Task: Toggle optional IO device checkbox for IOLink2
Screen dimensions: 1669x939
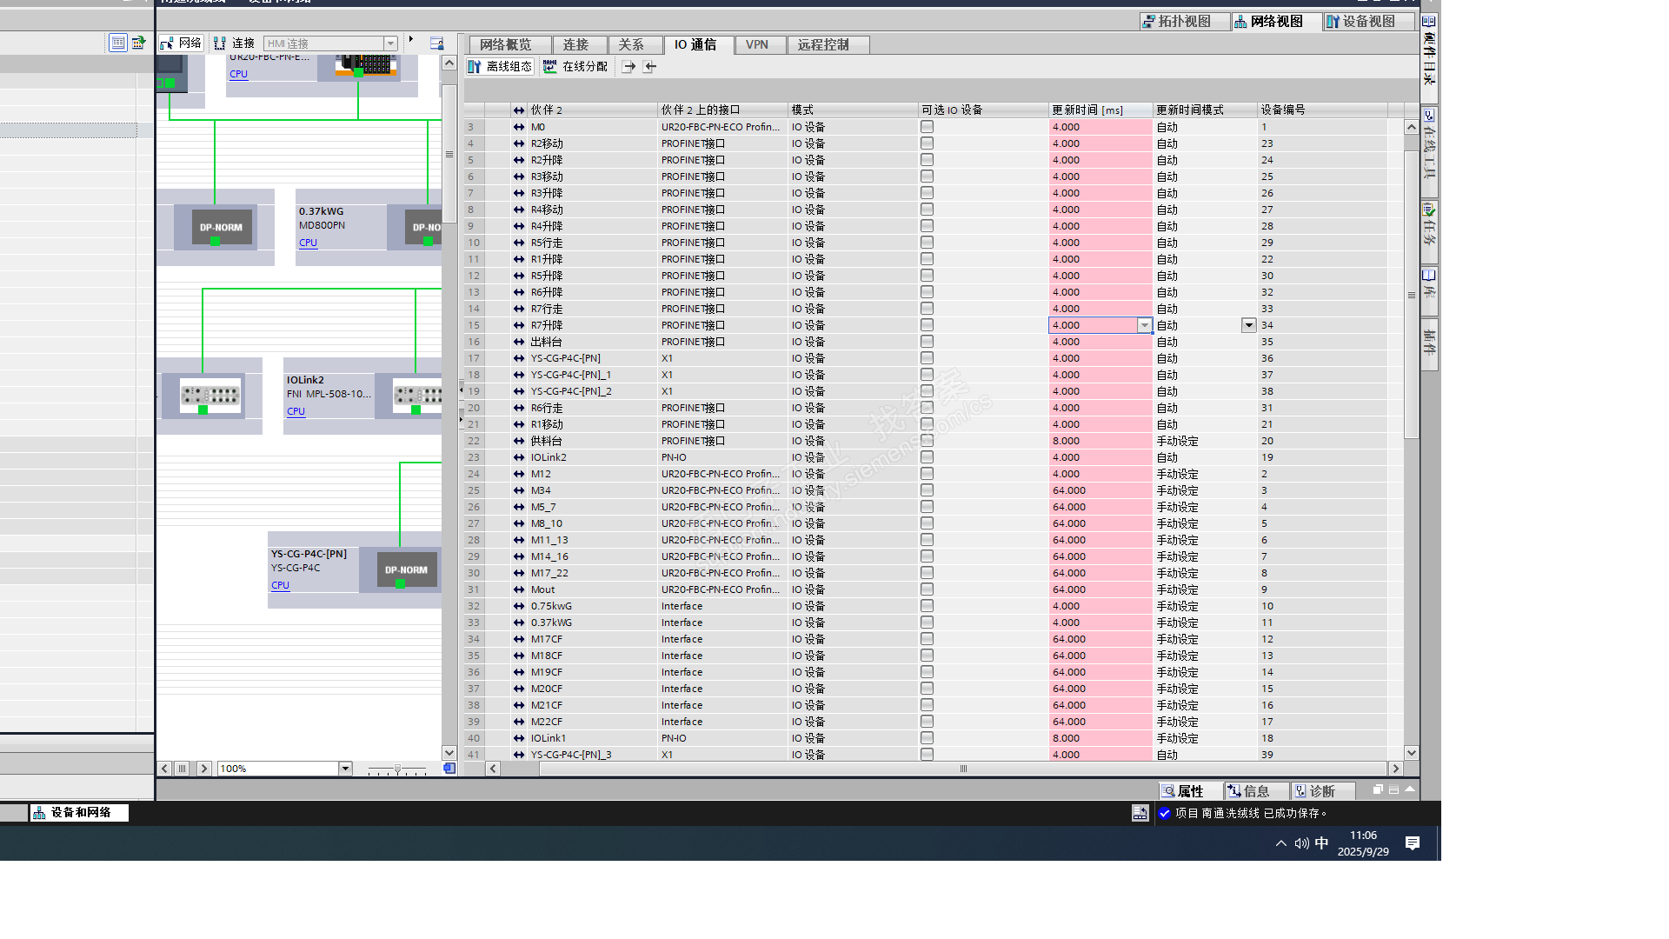Action: tap(927, 457)
